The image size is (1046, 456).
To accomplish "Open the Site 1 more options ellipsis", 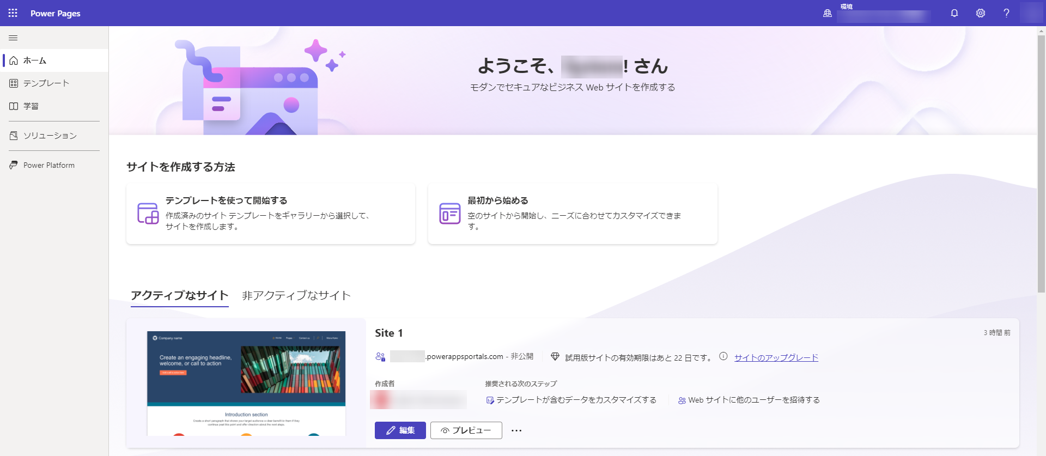I will coord(516,430).
